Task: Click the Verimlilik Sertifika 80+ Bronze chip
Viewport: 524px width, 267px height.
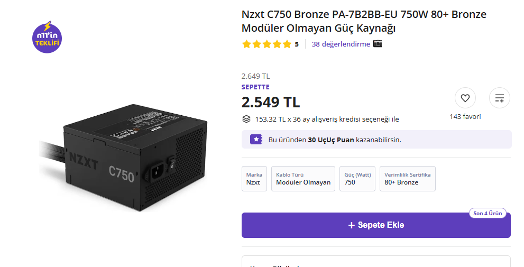Action: coord(407,179)
